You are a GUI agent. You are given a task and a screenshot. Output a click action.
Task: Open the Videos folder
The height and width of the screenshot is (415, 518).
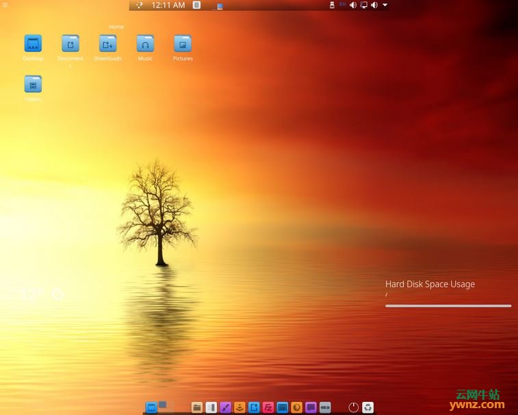[x=33, y=84]
